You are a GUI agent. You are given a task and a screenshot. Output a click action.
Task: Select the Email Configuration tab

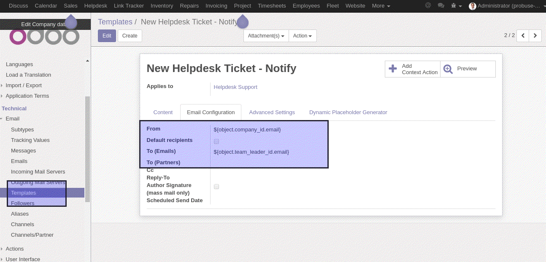pos(211,112)
